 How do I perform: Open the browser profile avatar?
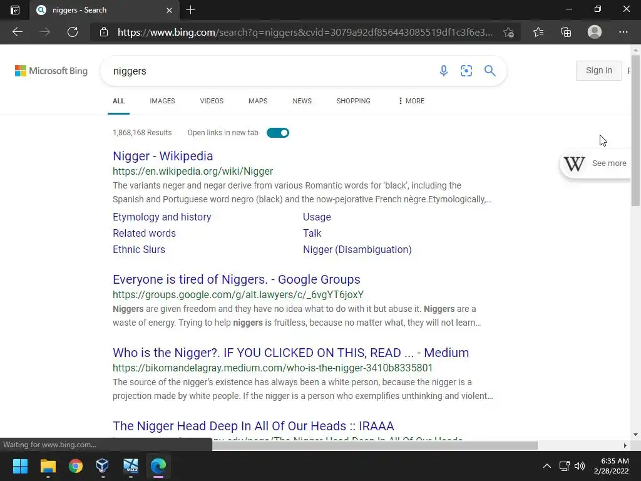(x=595, y=32)
